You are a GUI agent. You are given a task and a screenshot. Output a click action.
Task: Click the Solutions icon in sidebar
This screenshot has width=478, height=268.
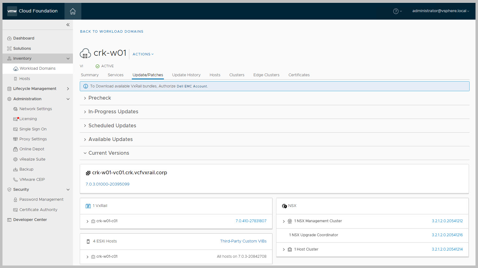(9, 49)
